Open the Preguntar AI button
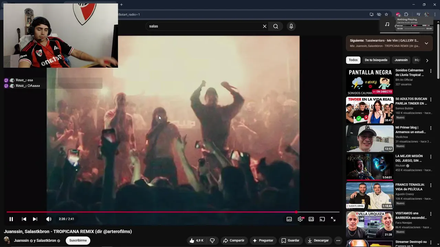 [x=263, y=240]
